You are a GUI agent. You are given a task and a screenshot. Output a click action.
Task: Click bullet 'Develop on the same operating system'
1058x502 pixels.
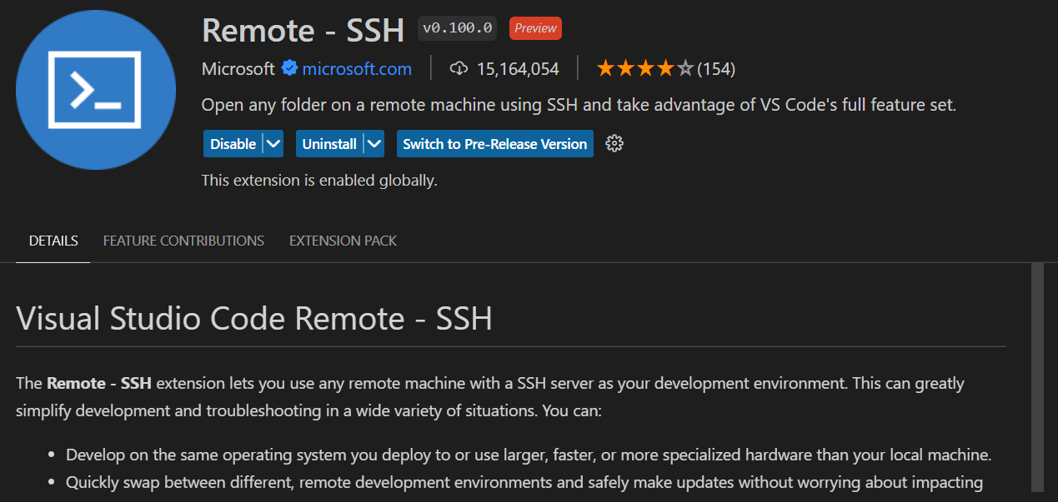529,455
